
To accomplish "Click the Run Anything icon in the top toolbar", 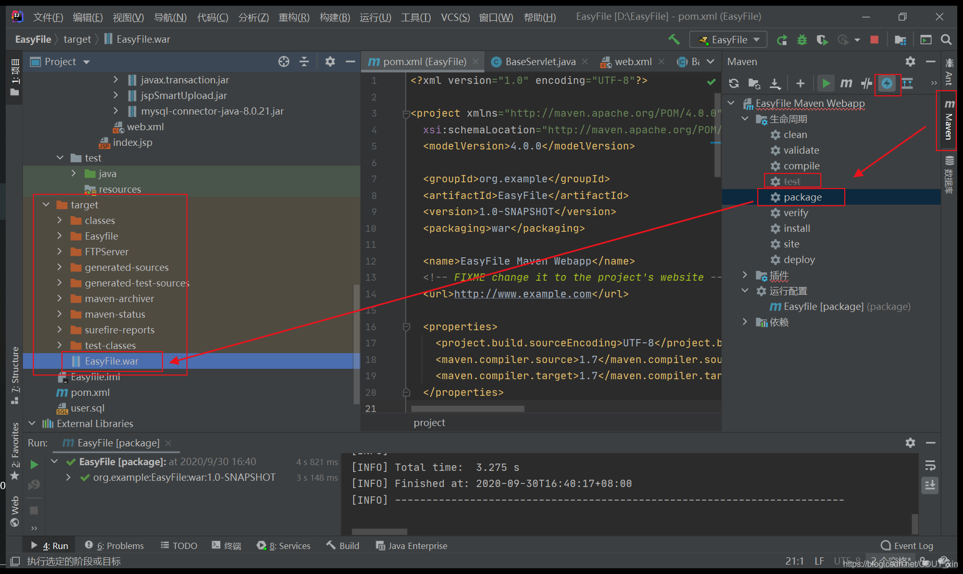I will [926, 40].
